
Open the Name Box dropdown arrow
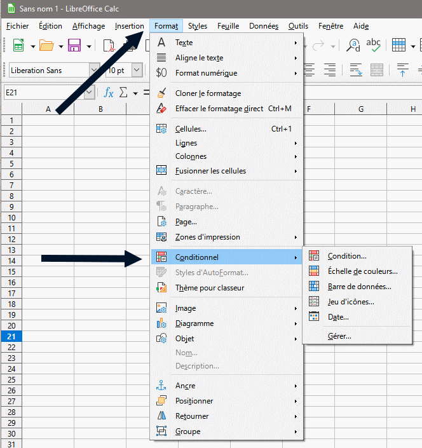click(x=88, y=93)
